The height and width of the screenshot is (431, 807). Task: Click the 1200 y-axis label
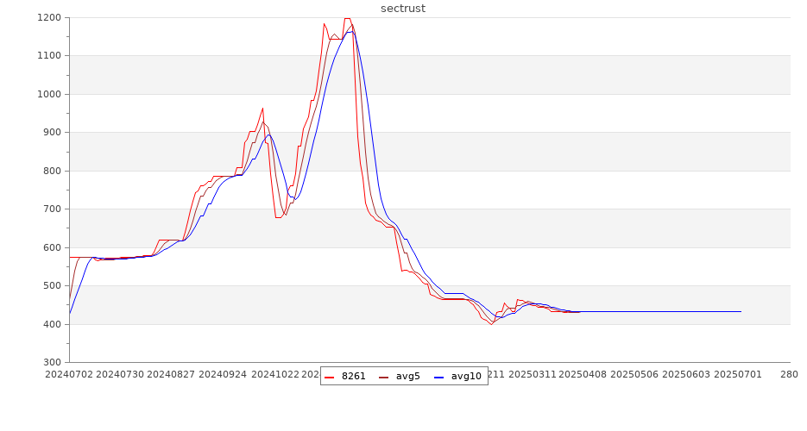[48, 17]
